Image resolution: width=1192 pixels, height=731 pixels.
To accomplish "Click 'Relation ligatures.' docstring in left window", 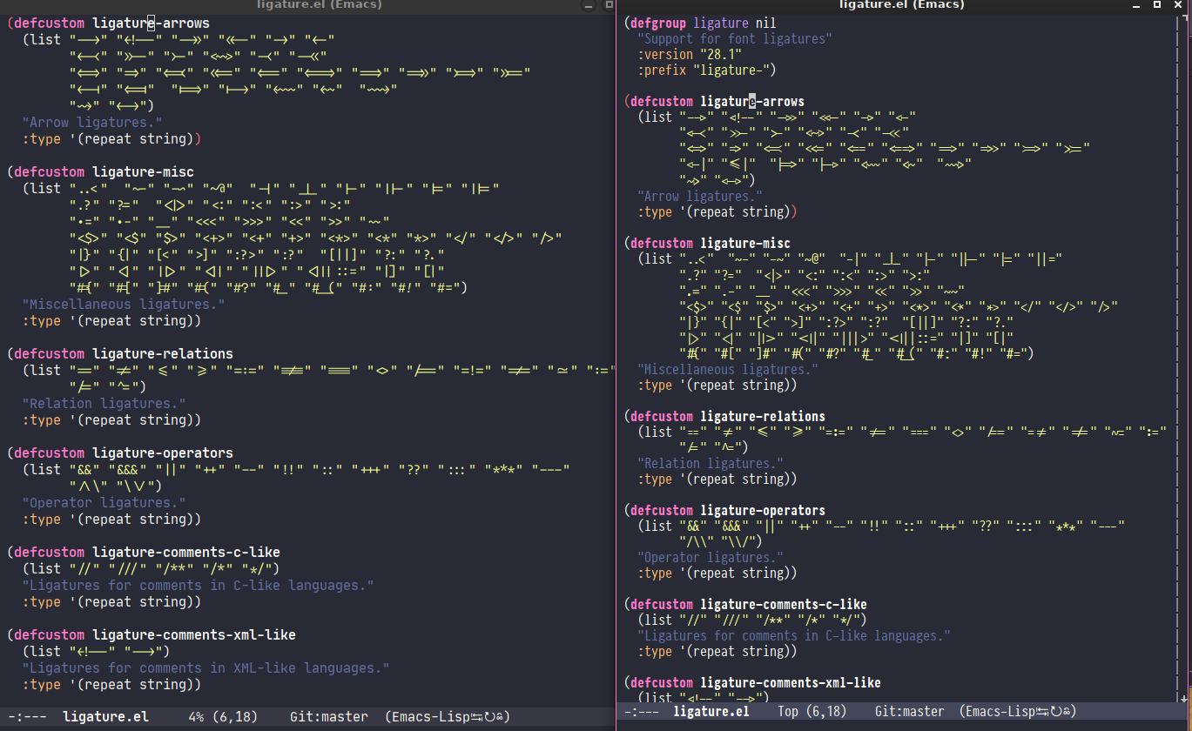I will click(104, 403).
